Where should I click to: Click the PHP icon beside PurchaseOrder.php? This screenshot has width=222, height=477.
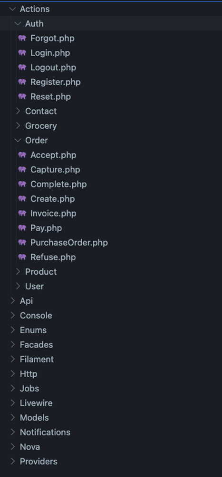(x=22, y=243)
